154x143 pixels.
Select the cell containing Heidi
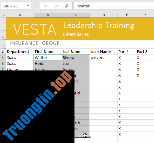(x=48, y=63)
